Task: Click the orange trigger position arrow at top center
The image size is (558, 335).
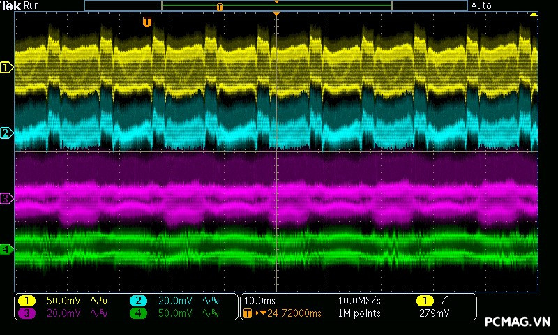Action: [x=277, y=14]
